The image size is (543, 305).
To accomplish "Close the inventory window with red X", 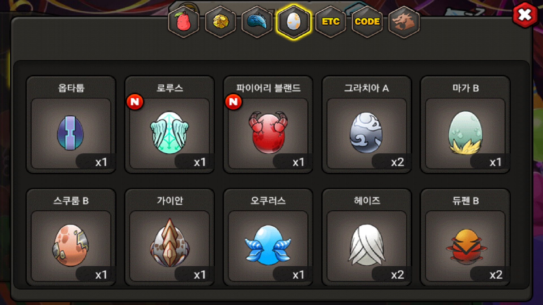I will point(525,15).
